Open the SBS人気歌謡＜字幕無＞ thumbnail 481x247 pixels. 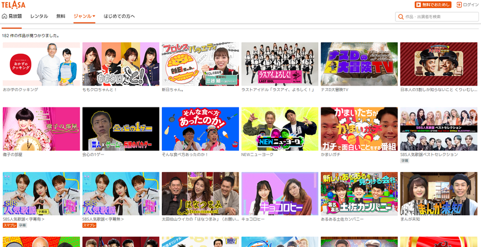click(121, 194)
